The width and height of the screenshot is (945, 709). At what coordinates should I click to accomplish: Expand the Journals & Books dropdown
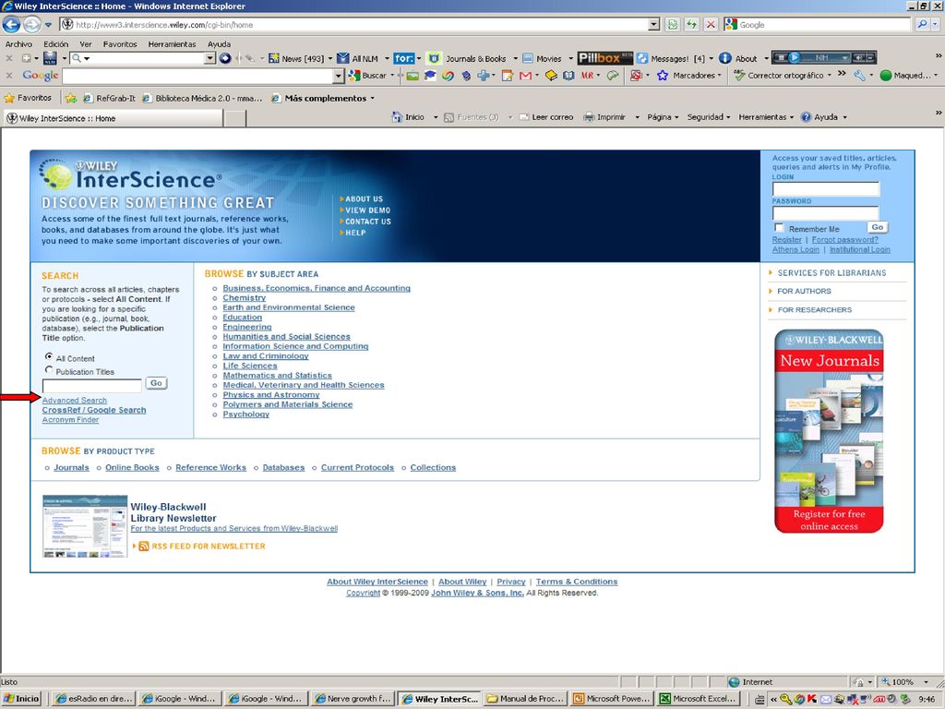point(515,58)
